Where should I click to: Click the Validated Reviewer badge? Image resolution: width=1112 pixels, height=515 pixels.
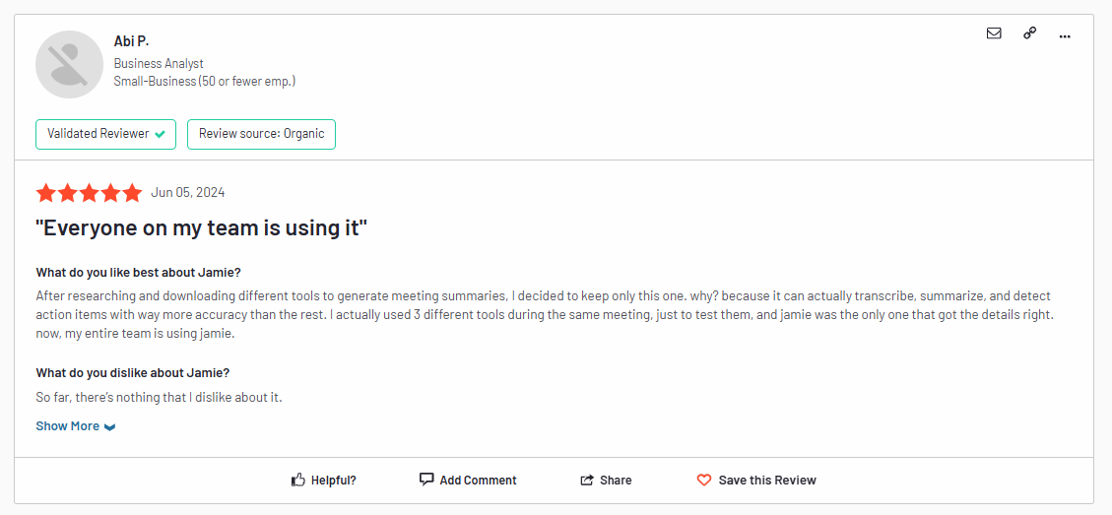[x=105, y=134]
